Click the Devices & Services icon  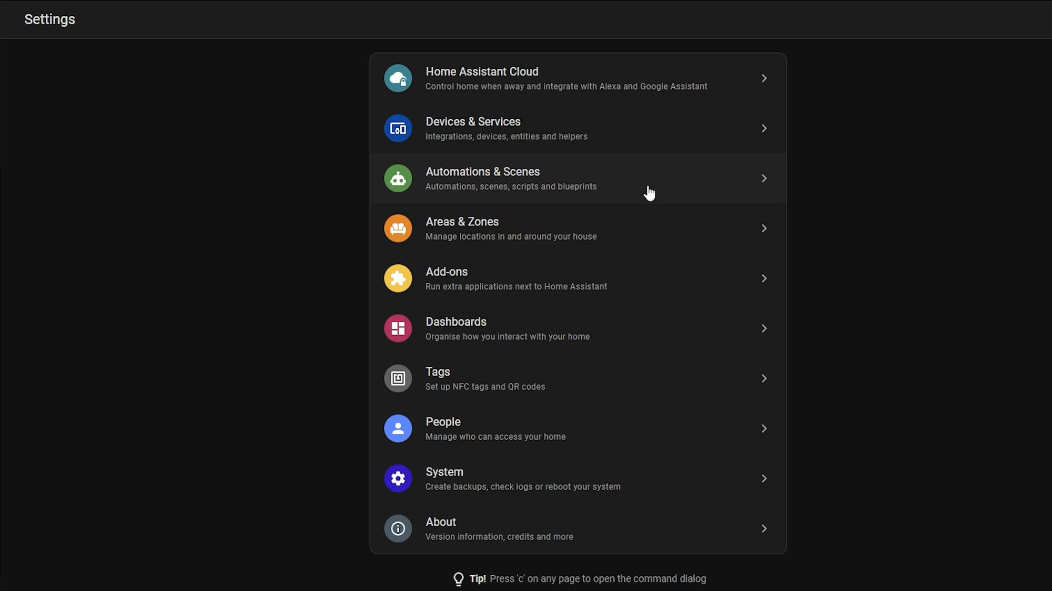(398, 128)
